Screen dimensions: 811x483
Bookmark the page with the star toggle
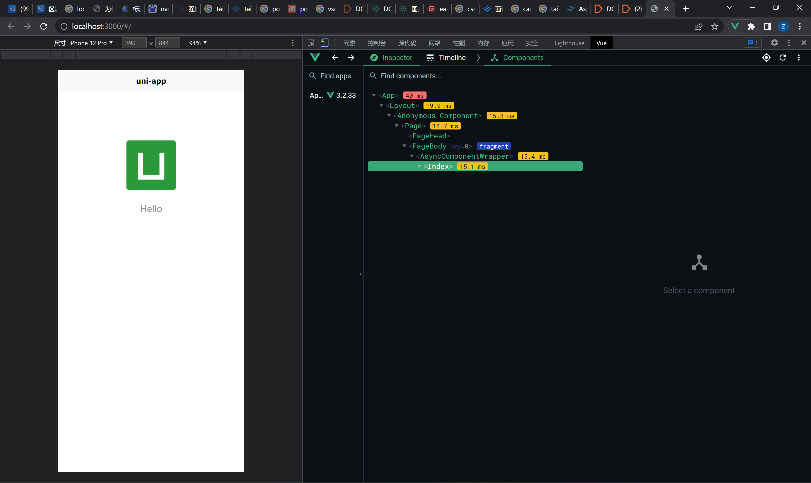coord(715,26)
